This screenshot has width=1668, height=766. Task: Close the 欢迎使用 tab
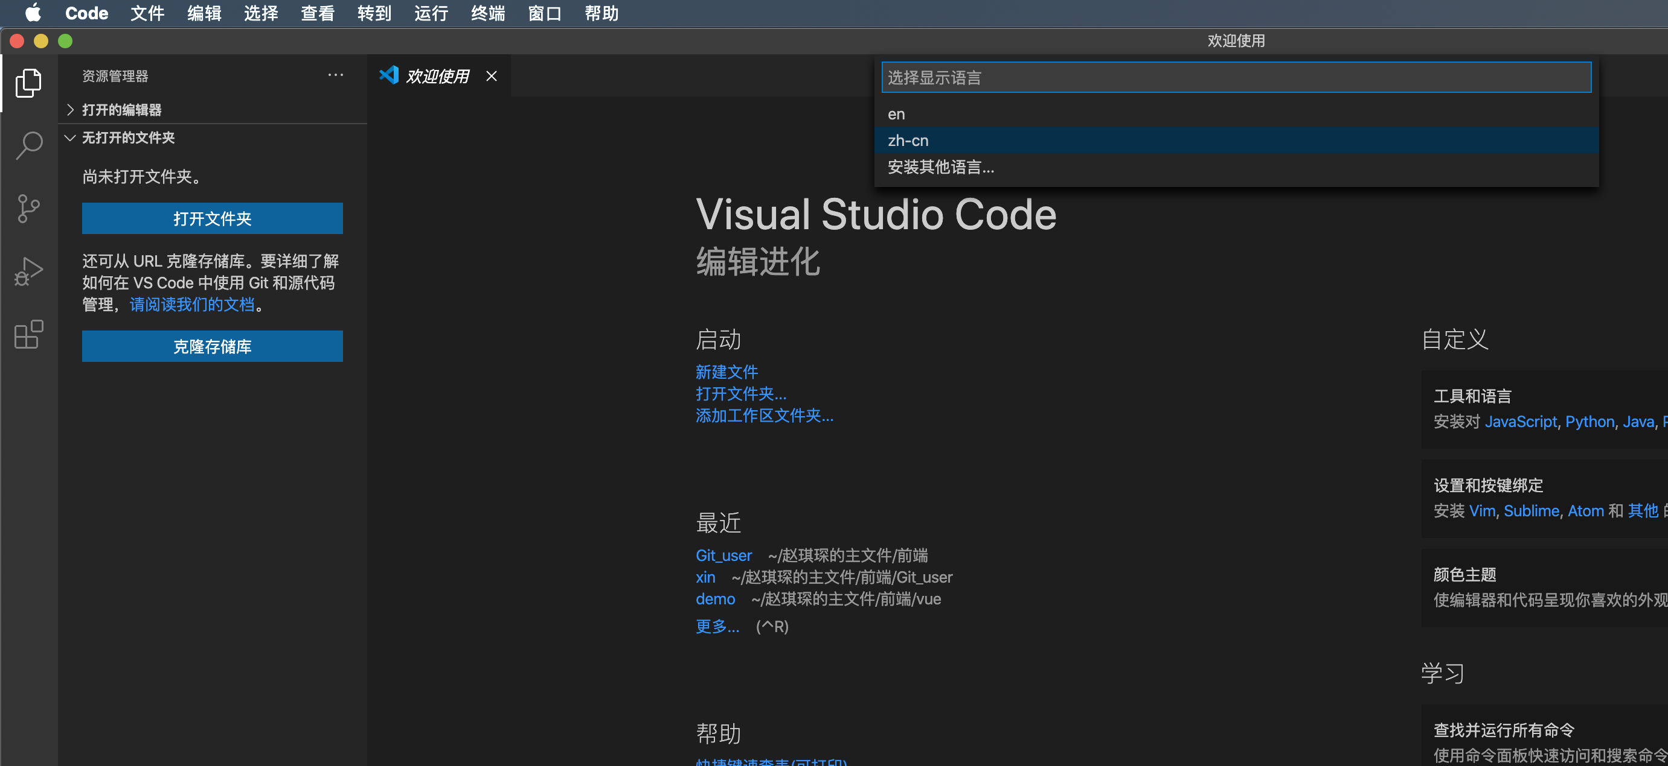(x=492, y=77)
